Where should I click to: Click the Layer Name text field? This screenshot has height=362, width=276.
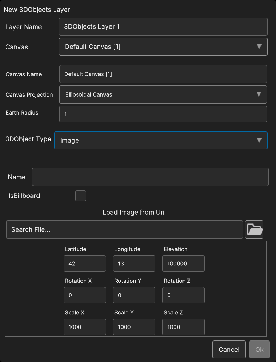163,27
